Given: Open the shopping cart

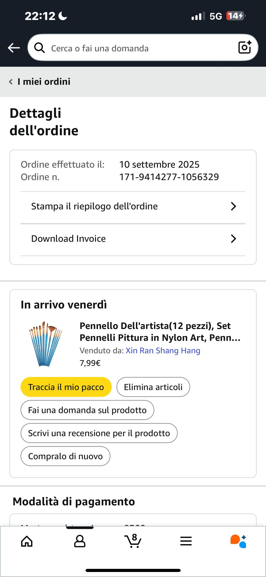Looking at the screenshot, I should click(x=133, y=541).
